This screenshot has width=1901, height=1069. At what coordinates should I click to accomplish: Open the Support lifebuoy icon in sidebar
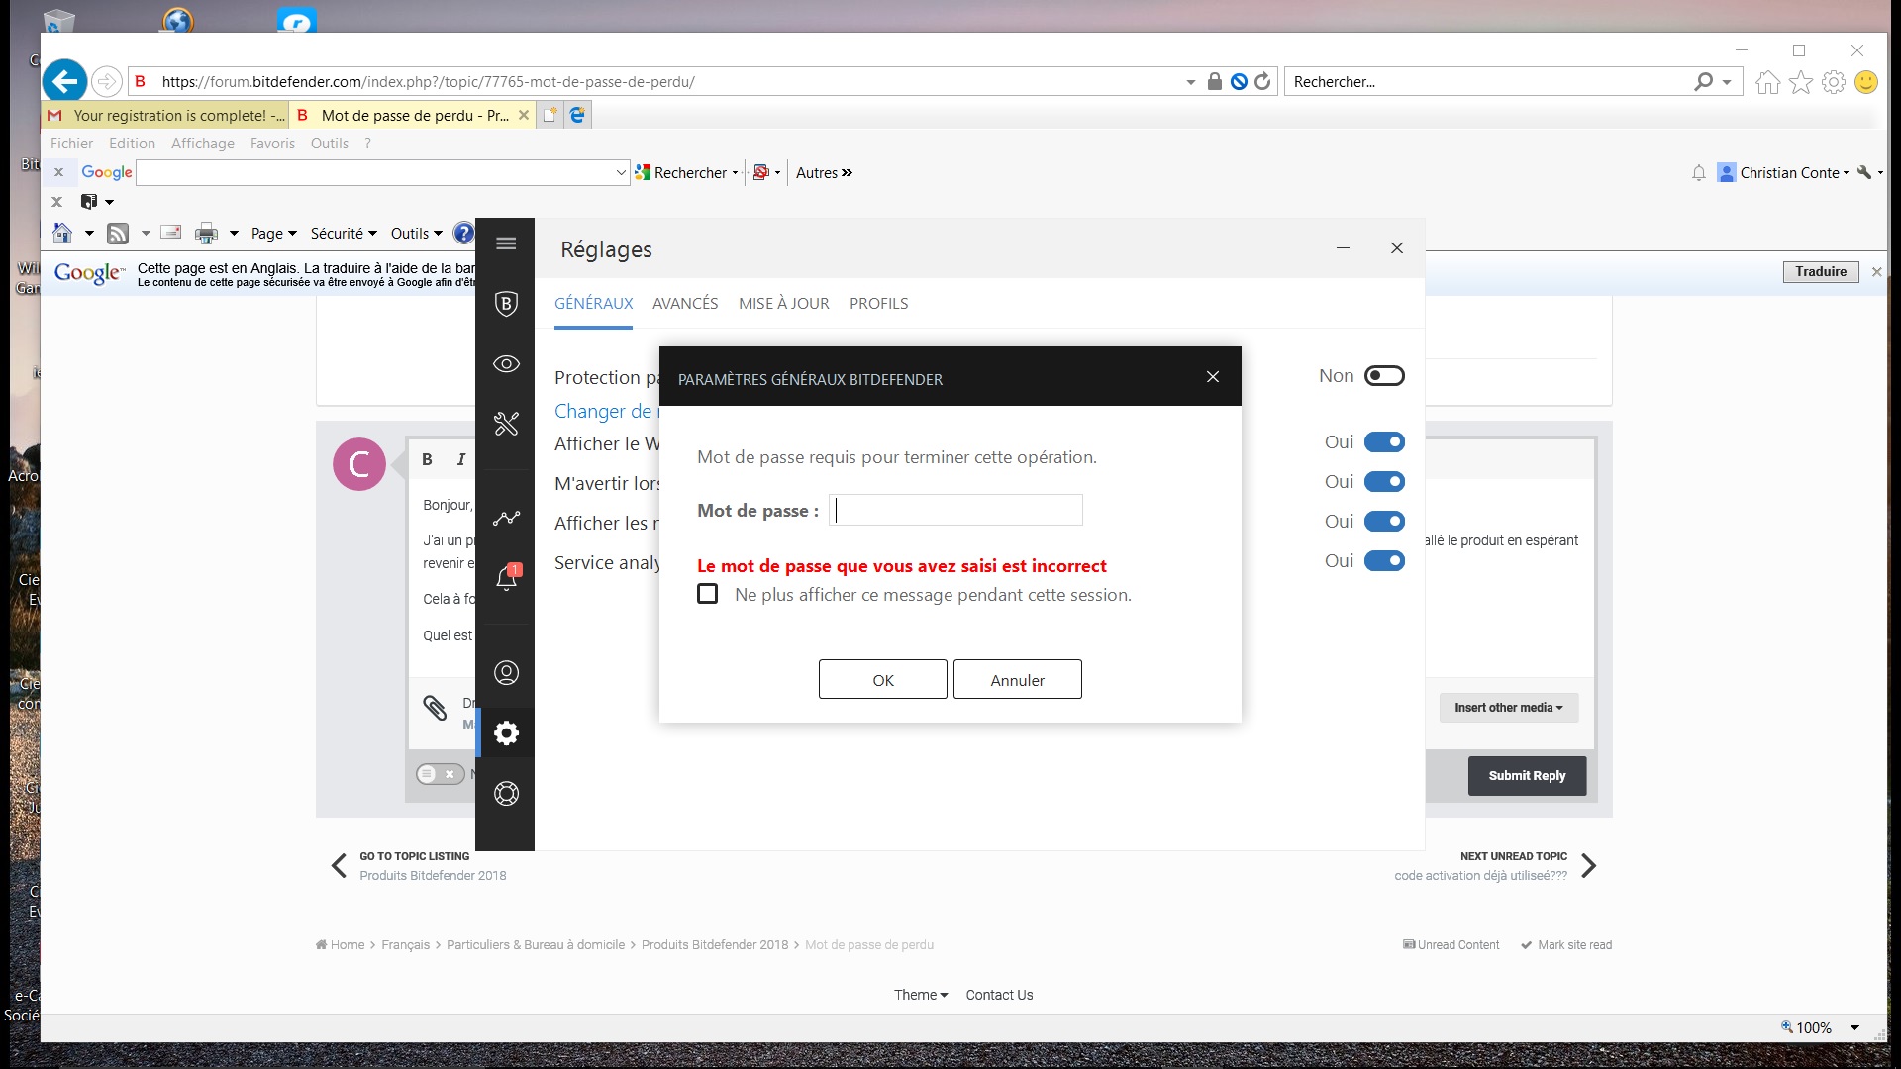click(506, 794)
